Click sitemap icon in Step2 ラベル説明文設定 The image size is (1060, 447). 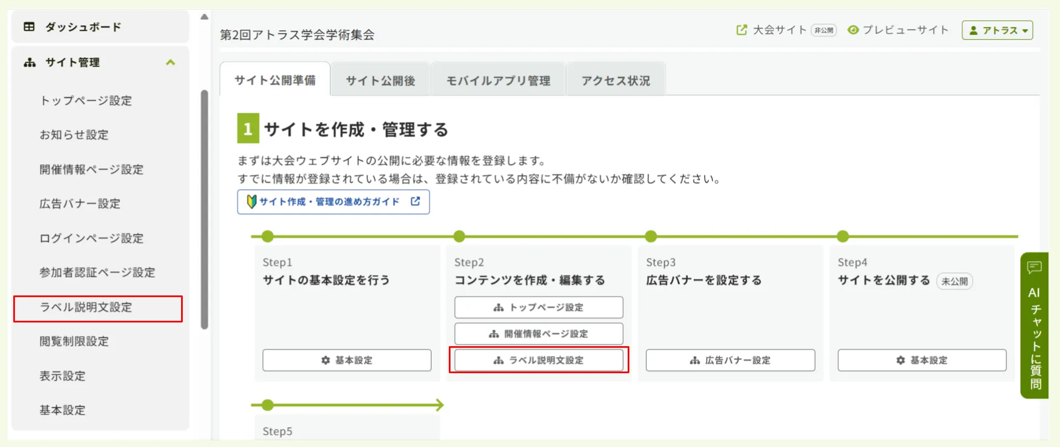tap(499, 360)
